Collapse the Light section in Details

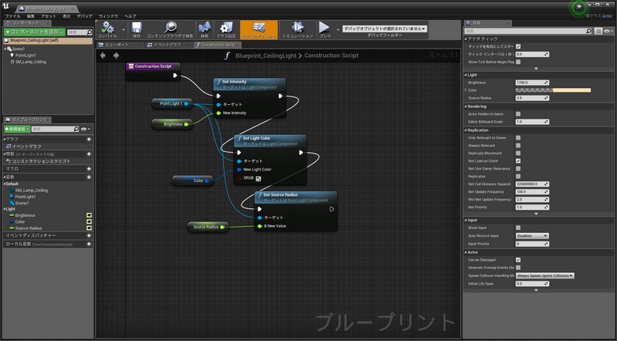(x=466, y=75)
